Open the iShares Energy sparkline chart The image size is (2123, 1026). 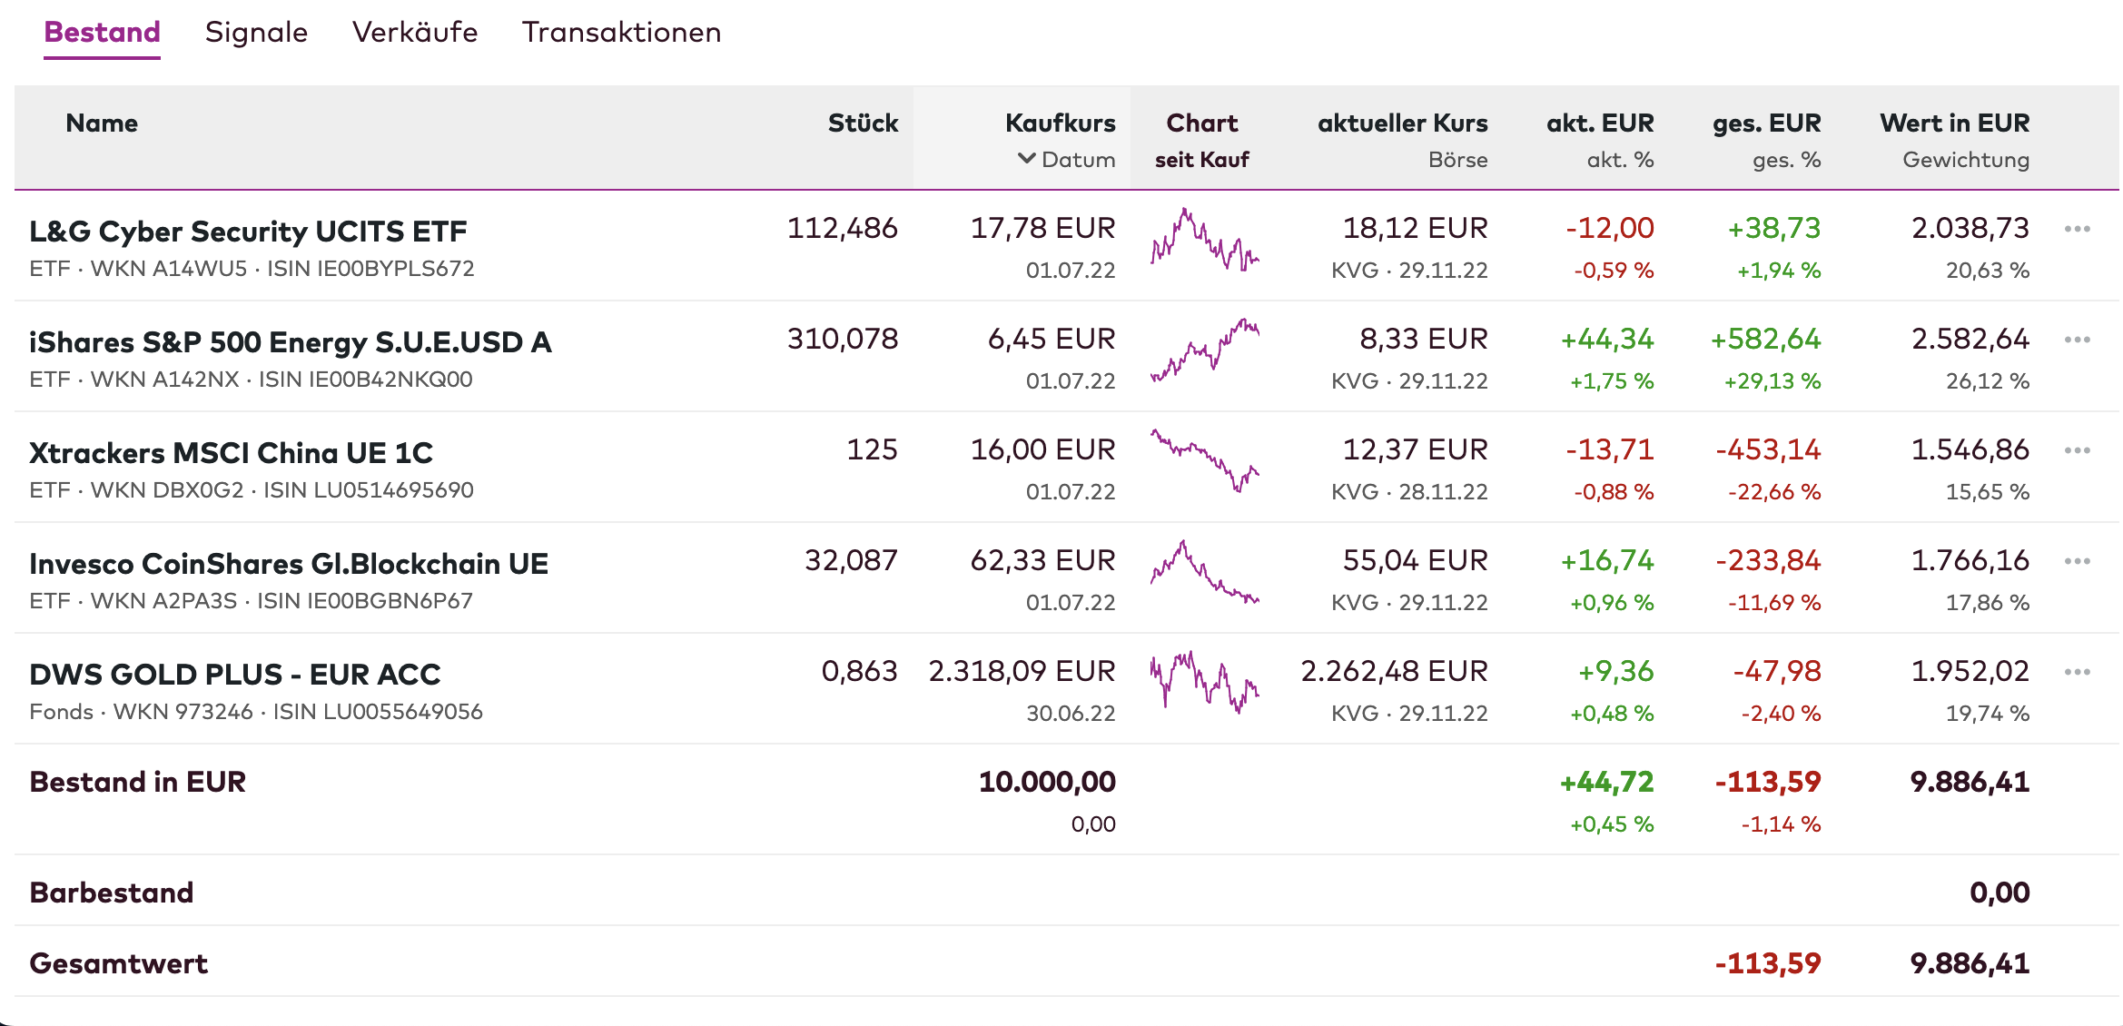[x=1204, y=350]
